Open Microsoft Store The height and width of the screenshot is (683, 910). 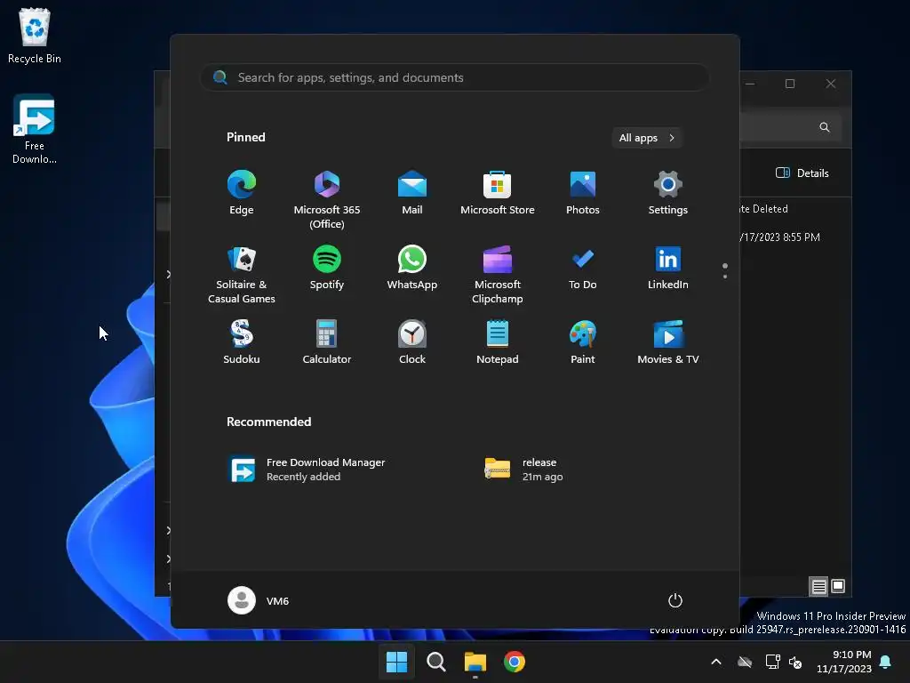[498, 193]
